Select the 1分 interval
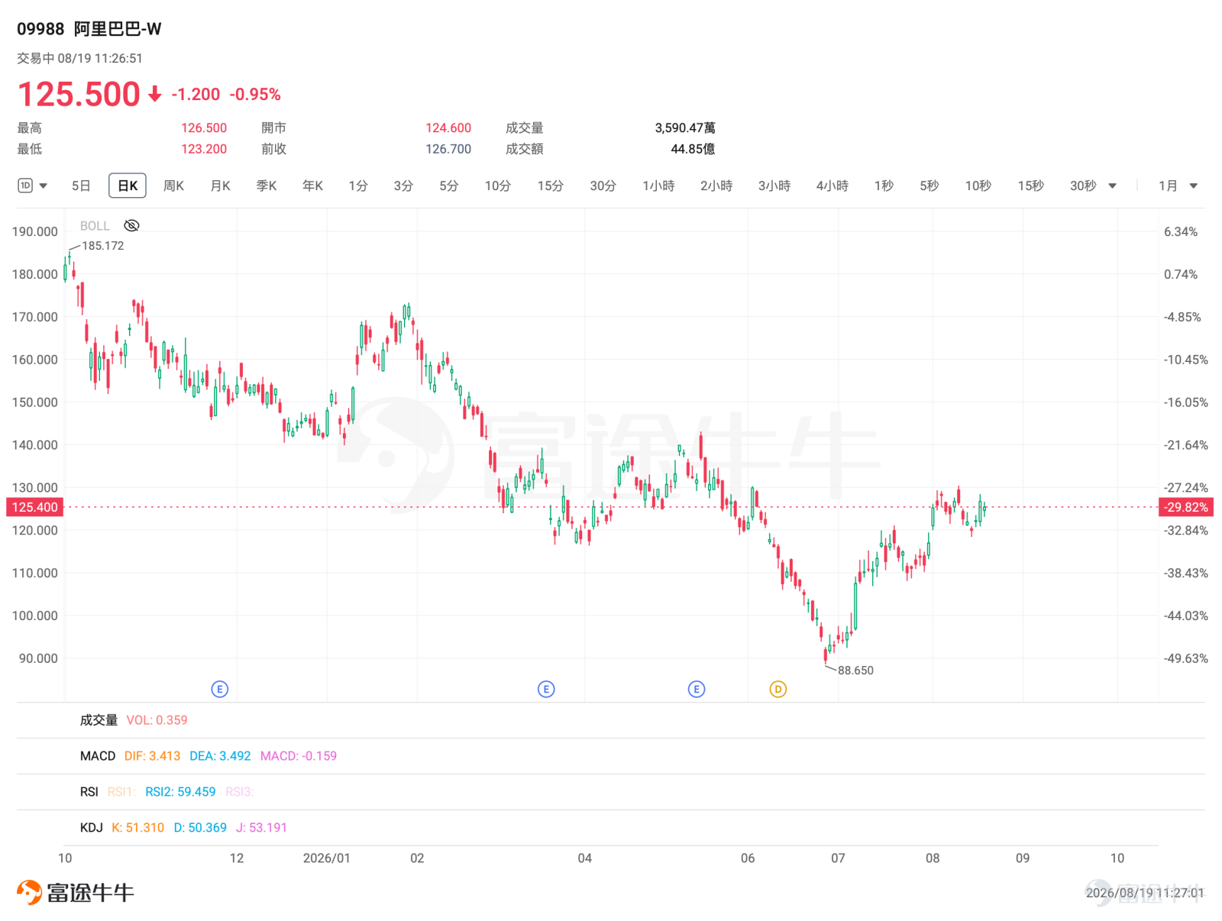This screenshot has height=921, width=1222. point(358,186)
